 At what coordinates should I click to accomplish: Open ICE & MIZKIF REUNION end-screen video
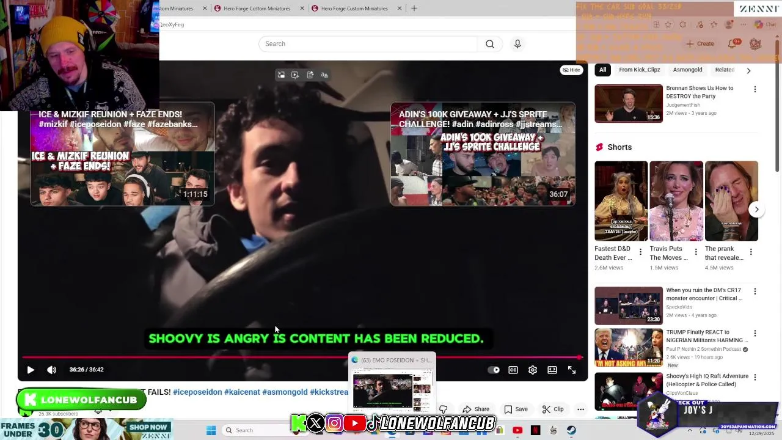coord(122,155)
